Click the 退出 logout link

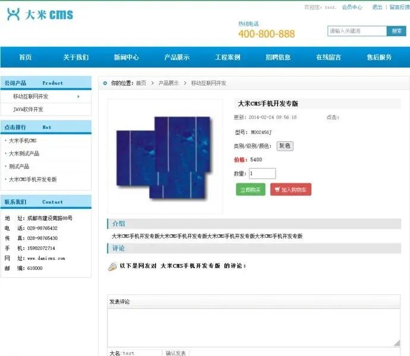pyautogui.click(x=377, y=7)
